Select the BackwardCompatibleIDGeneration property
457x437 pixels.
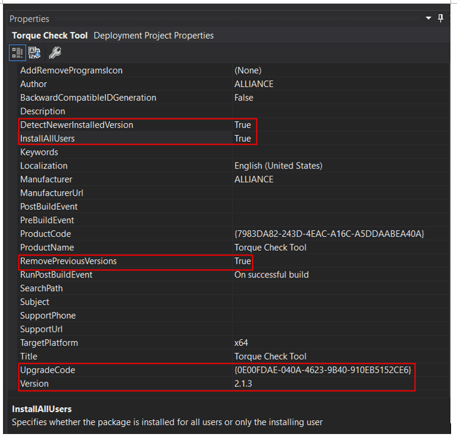(x=88, y=98)
